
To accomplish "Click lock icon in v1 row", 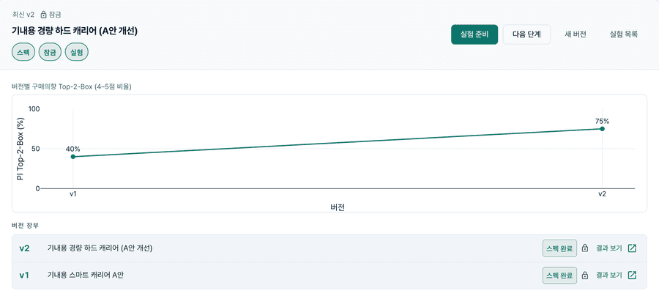I will pos(584,275).
